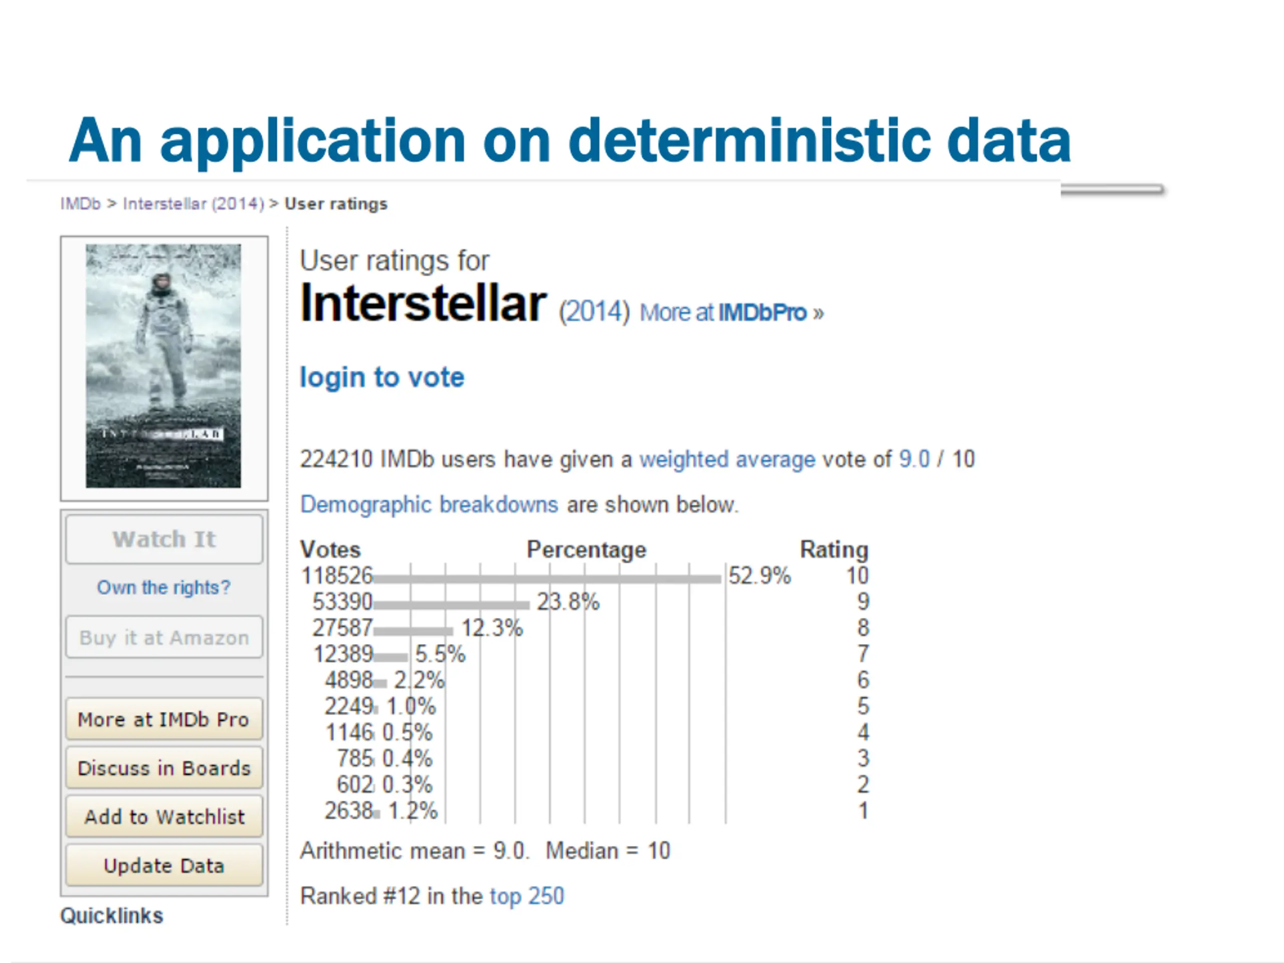This screenshot has width=1284, height=963.
Task: Click the top 250 link
Action: (527, 896)
